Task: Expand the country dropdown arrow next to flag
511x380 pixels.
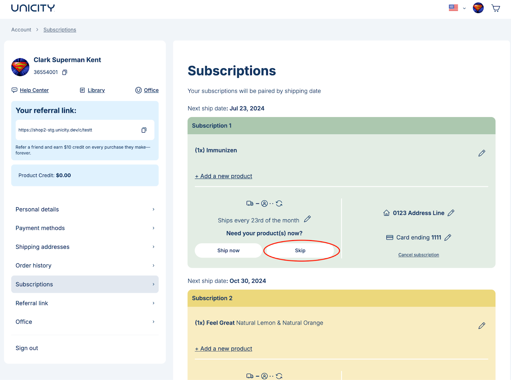Action: (464, 8)
